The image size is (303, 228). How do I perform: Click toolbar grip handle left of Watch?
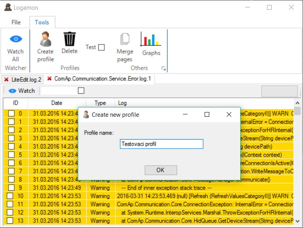3,90
